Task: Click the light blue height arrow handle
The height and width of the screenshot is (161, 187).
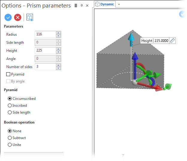Action: 131,39
